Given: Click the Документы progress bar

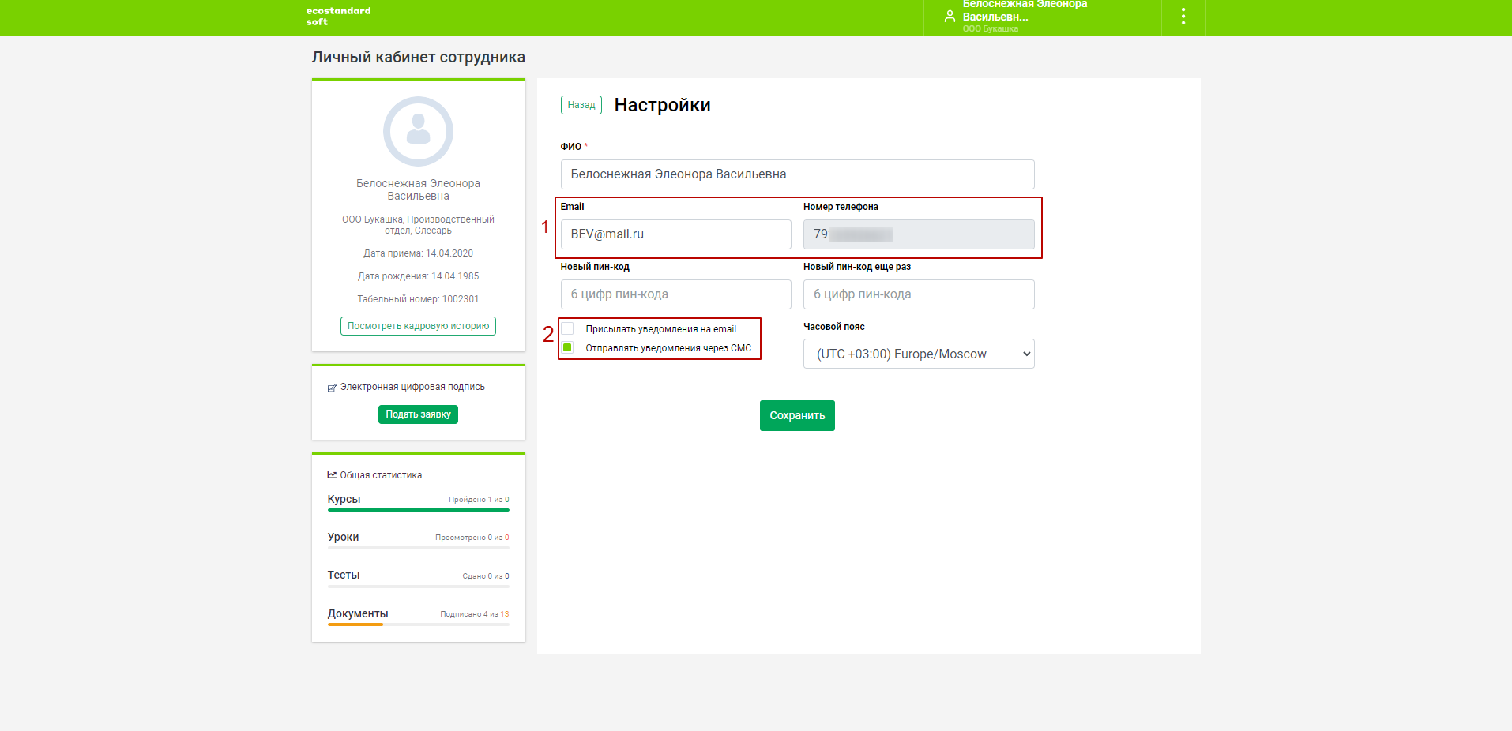Looking at the screenshot, I should 418,624.
